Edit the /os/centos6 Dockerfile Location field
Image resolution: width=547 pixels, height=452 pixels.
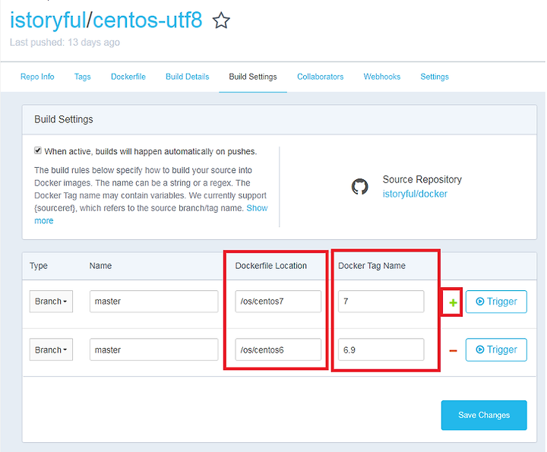278,349
